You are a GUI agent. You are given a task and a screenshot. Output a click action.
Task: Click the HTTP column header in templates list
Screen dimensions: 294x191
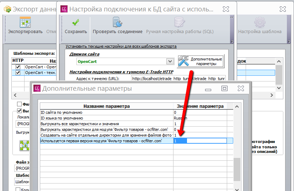pos(18,60)
